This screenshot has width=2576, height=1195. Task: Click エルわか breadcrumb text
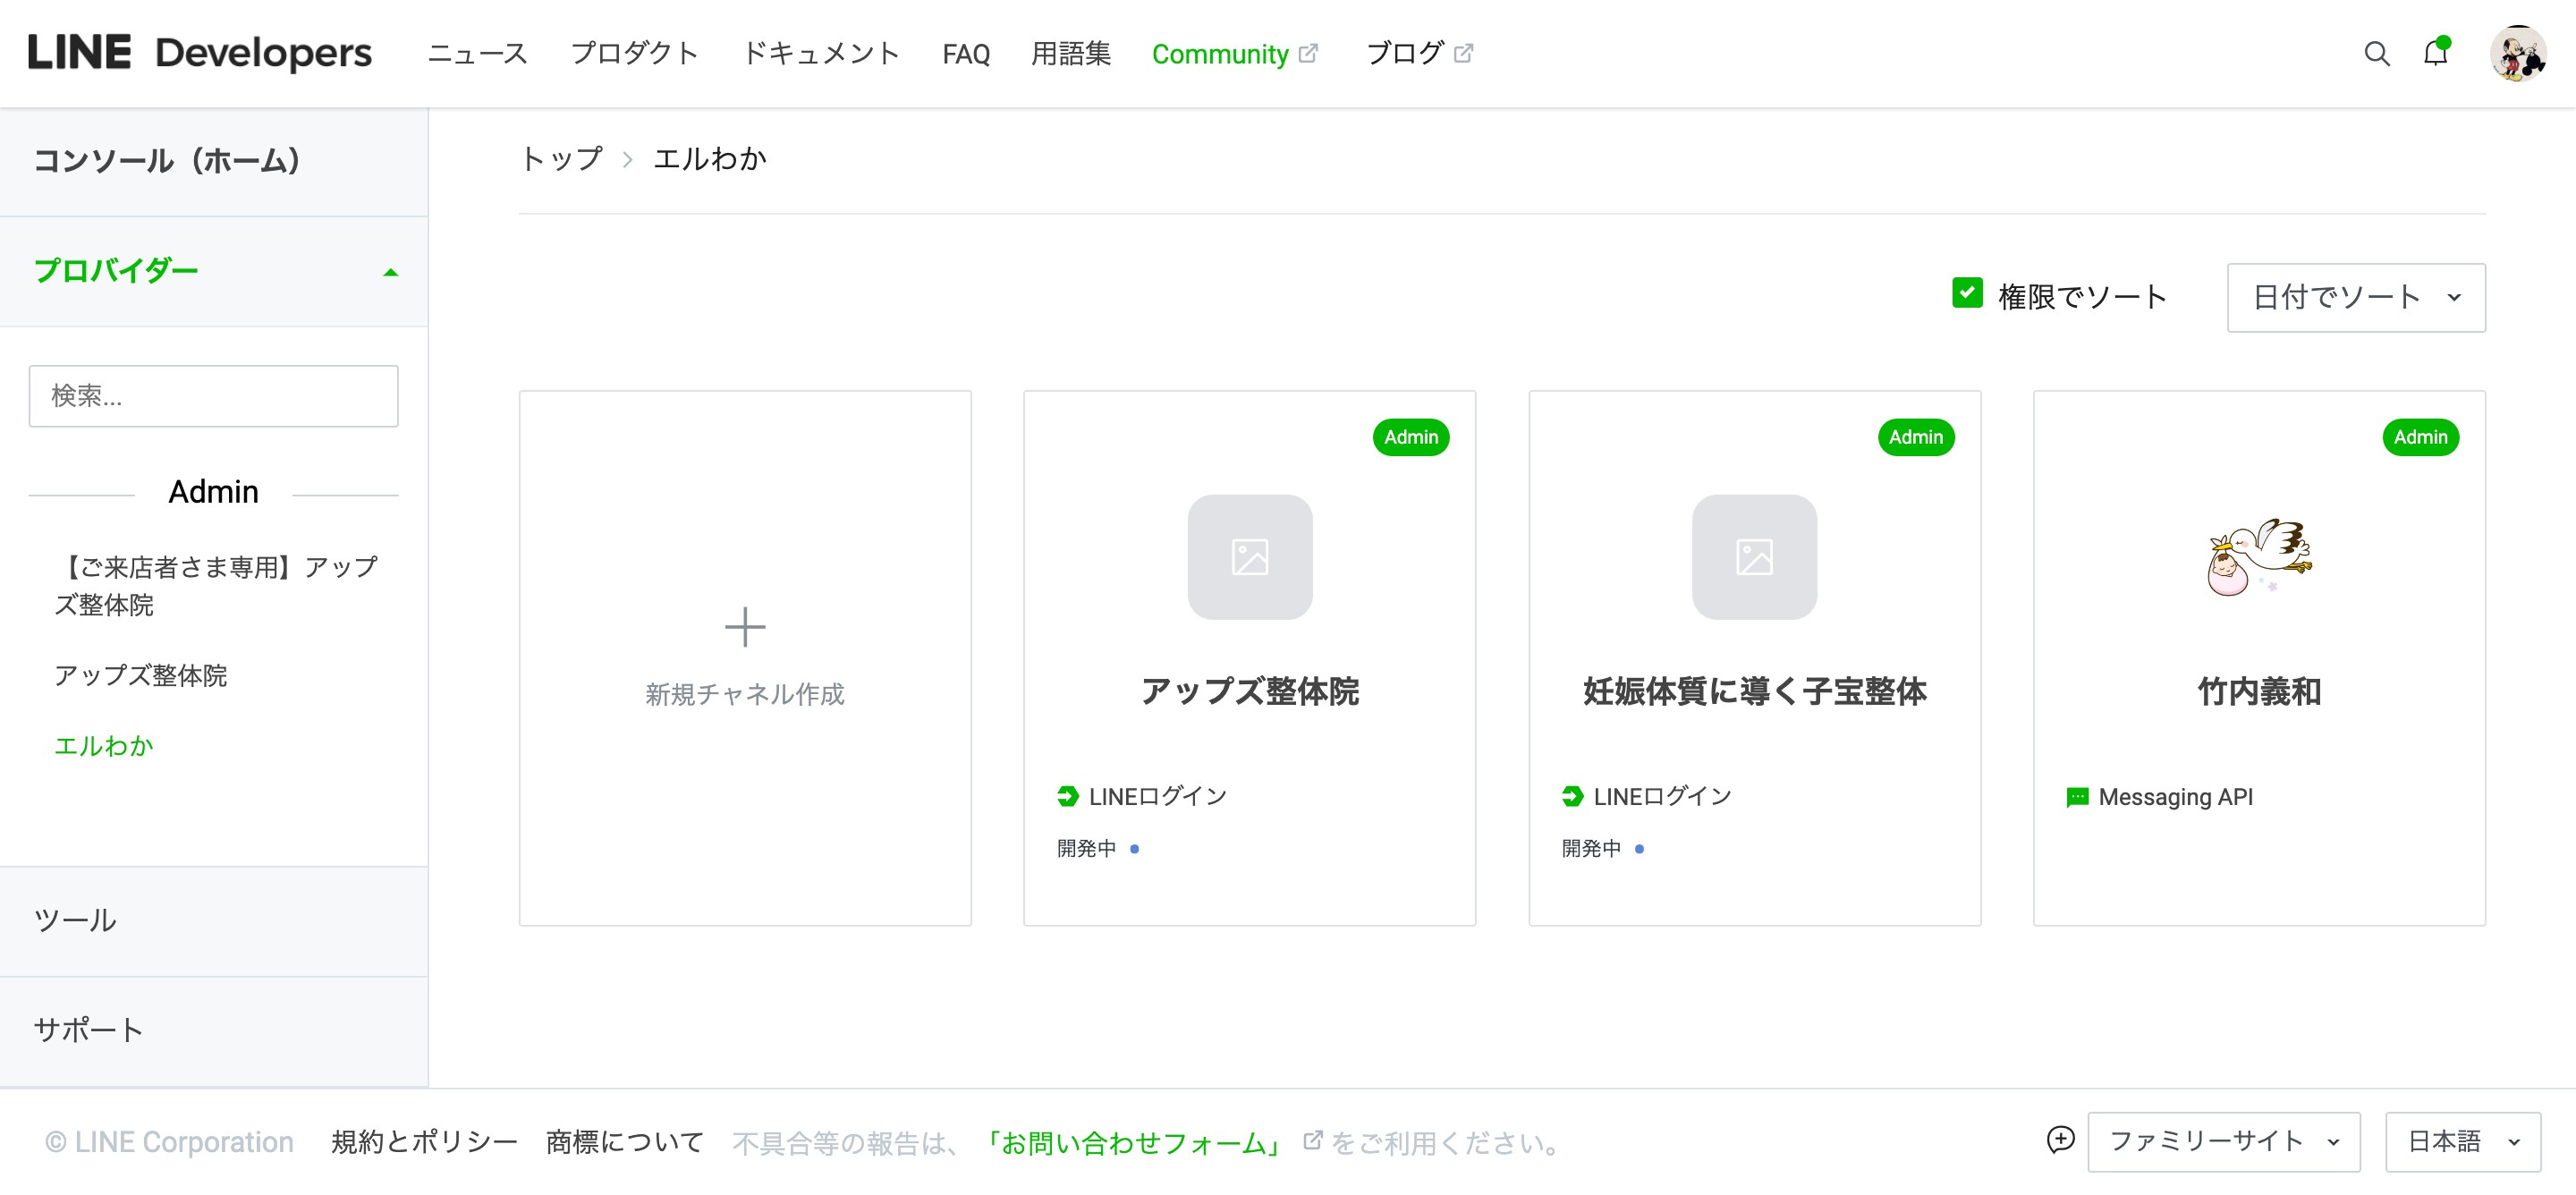coord(710,159)
